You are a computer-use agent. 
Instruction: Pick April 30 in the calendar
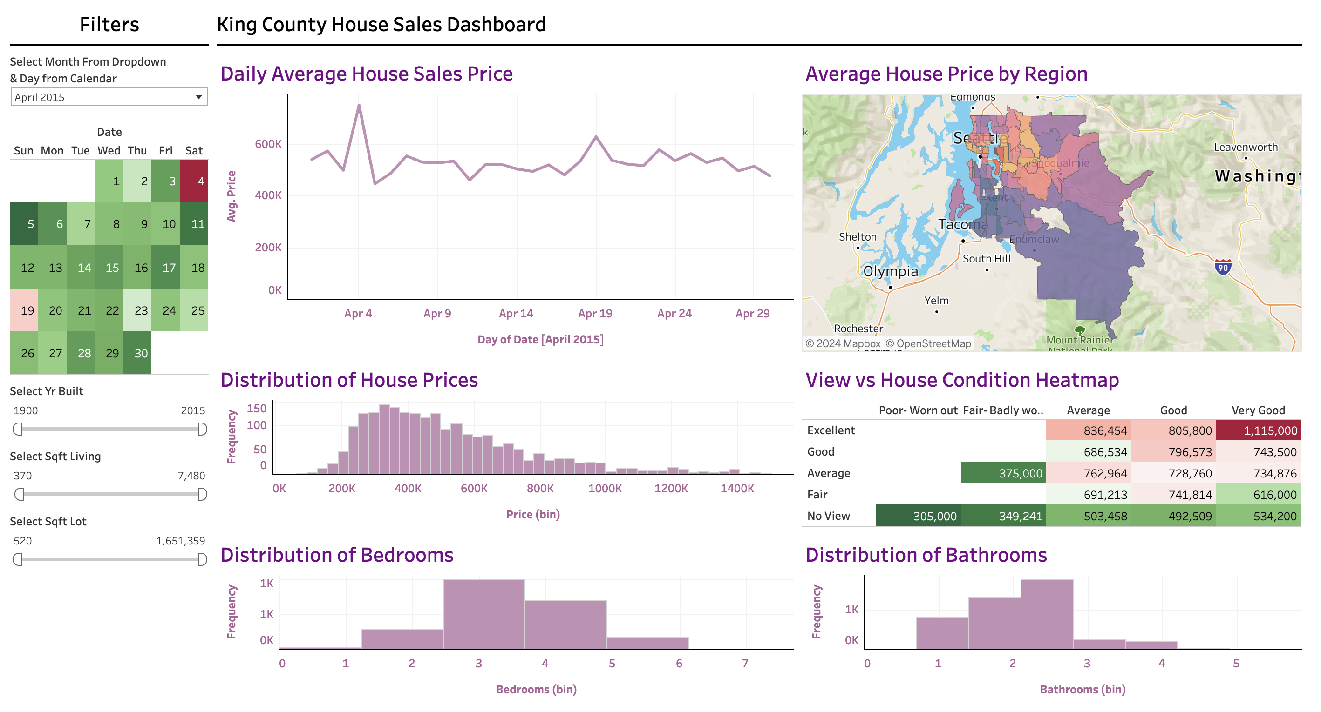point(137,353)
